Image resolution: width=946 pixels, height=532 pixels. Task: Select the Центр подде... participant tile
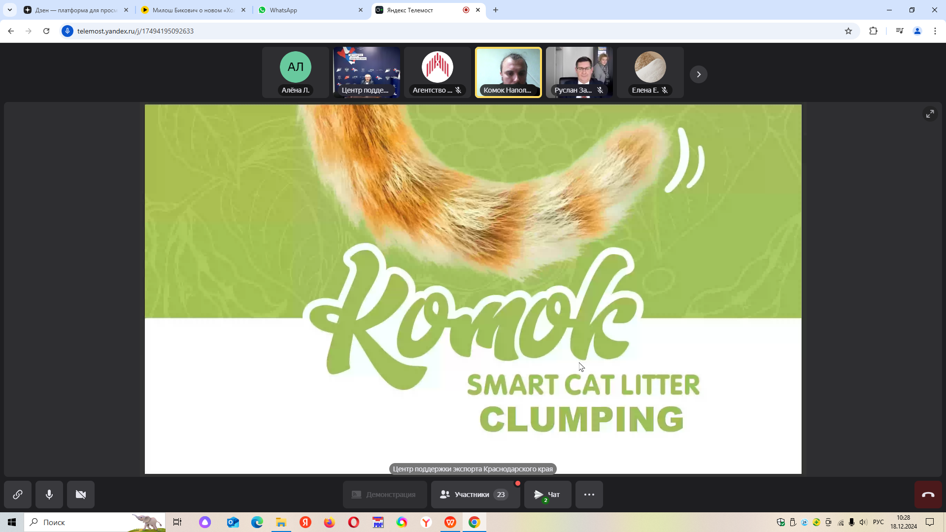tap(367, 72)
